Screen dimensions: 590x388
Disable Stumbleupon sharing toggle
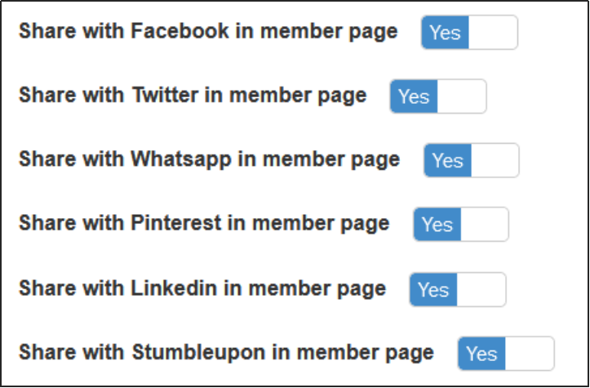click(506, 353)
